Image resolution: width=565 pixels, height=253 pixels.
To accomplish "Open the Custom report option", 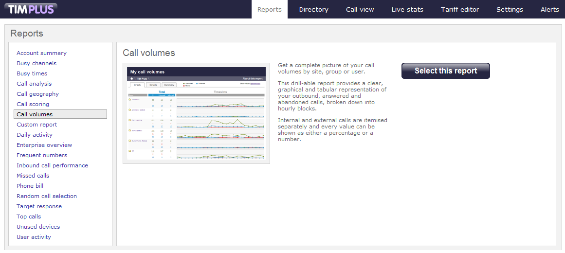I will click(37, 125).
